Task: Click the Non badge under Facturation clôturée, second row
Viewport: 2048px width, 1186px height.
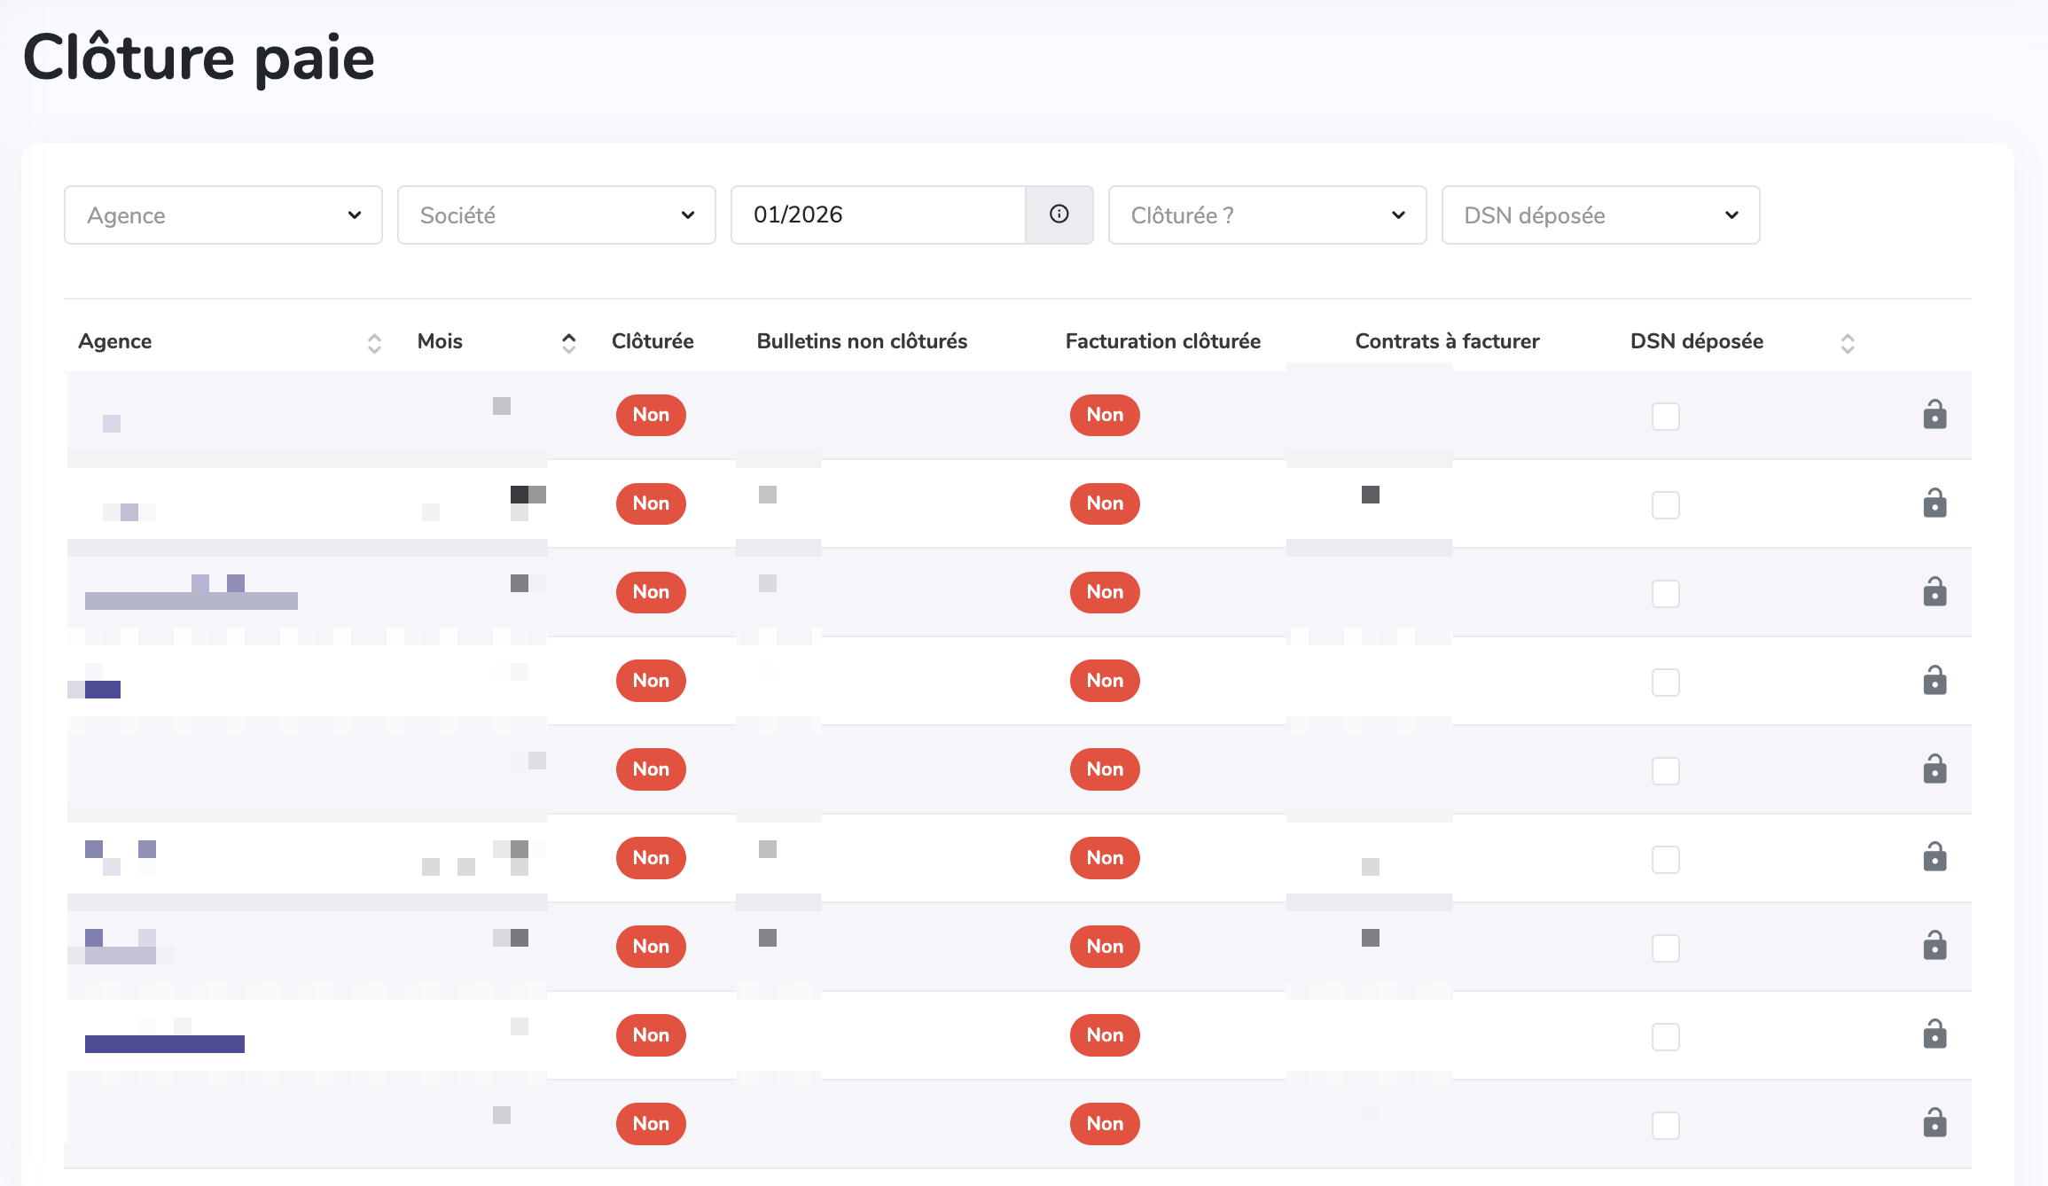Action: pyautogui.click(x=1105, y=503)
